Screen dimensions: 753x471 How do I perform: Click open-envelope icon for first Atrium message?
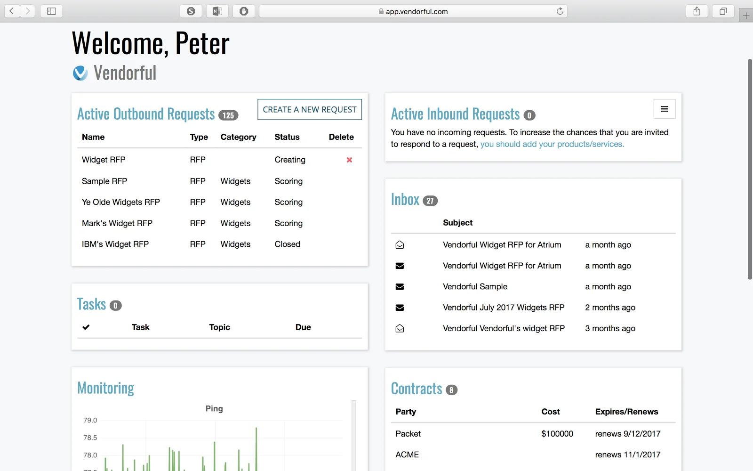coord(400,245)
